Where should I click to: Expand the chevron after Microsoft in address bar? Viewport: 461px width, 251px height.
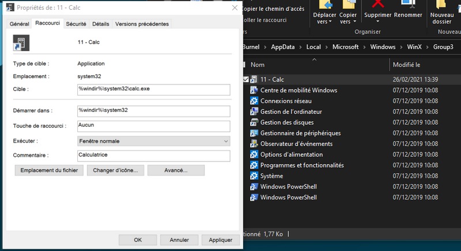click(x=364, y=47)
